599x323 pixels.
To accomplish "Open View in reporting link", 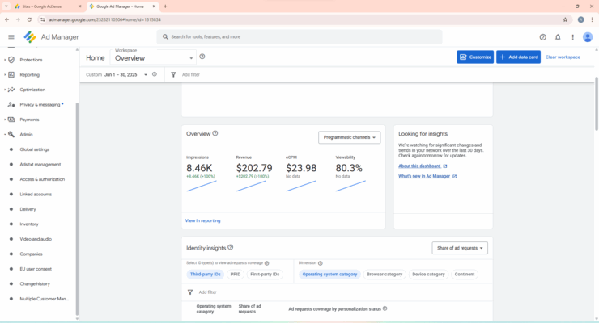I will (x=202, y=220).
